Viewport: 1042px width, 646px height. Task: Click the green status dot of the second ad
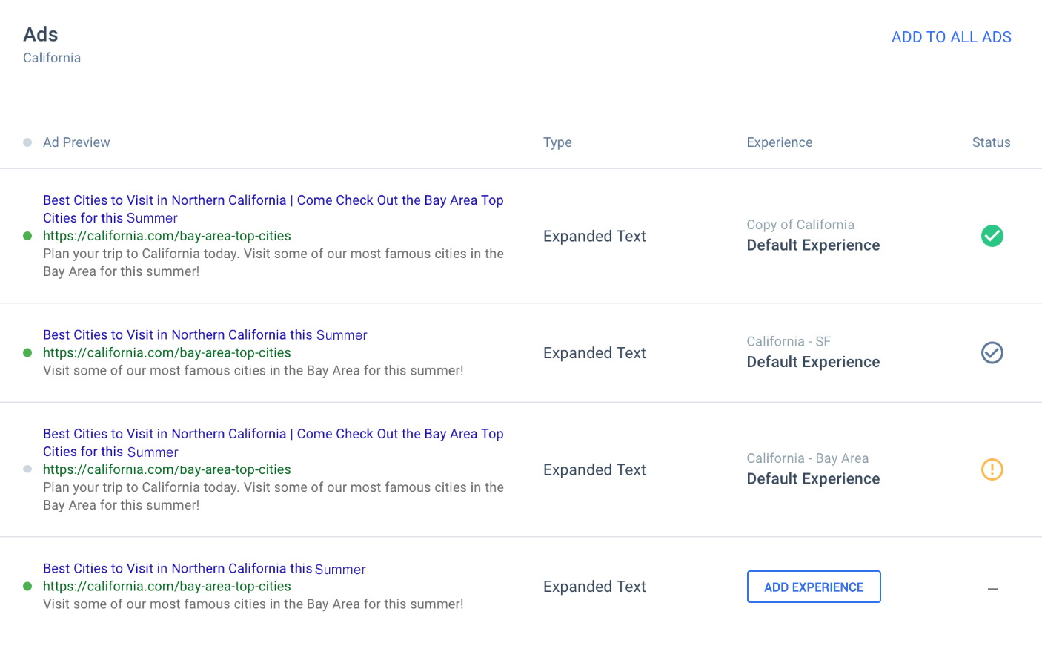[27, 353]
